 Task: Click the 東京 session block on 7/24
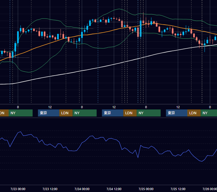pyautogui.click(x=113, y=113)
